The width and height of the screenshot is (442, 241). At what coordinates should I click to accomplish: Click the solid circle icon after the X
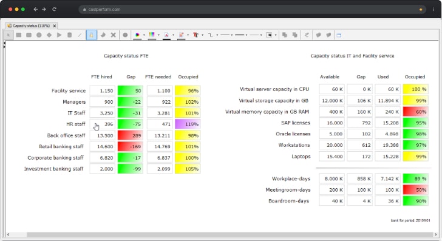[x=125, y=35]
